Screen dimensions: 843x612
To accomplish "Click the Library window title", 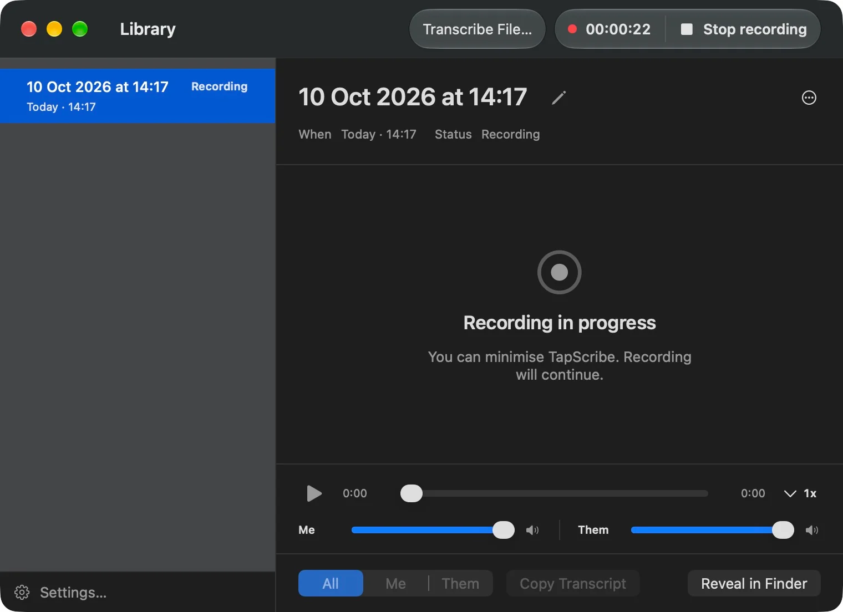I will [148, 29].
